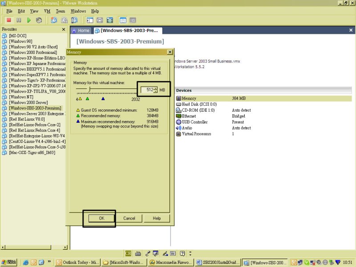
Task: Click the Suspend (pause) toolbar icon
Action: (19, 20)
